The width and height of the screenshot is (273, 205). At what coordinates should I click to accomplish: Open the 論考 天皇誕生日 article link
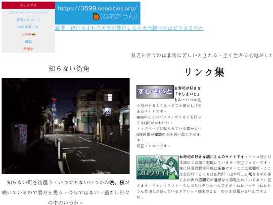[129, 28]
